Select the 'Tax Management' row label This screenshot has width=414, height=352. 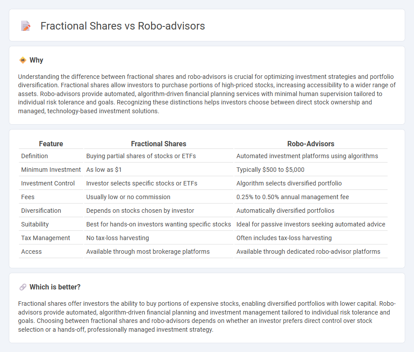coord(45,238)
